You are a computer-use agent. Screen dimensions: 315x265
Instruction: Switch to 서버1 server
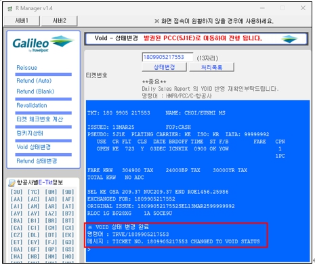22,21
